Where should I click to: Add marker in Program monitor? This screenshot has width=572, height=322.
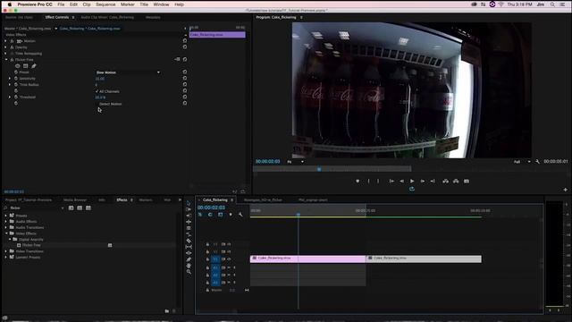357,181
